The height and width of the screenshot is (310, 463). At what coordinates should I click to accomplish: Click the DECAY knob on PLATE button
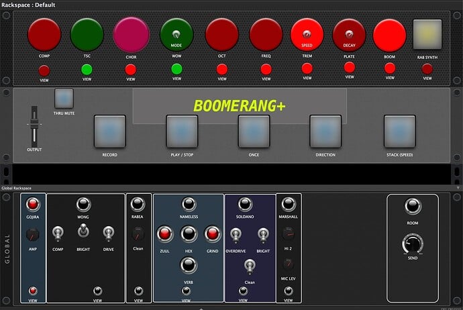(349, 34)
